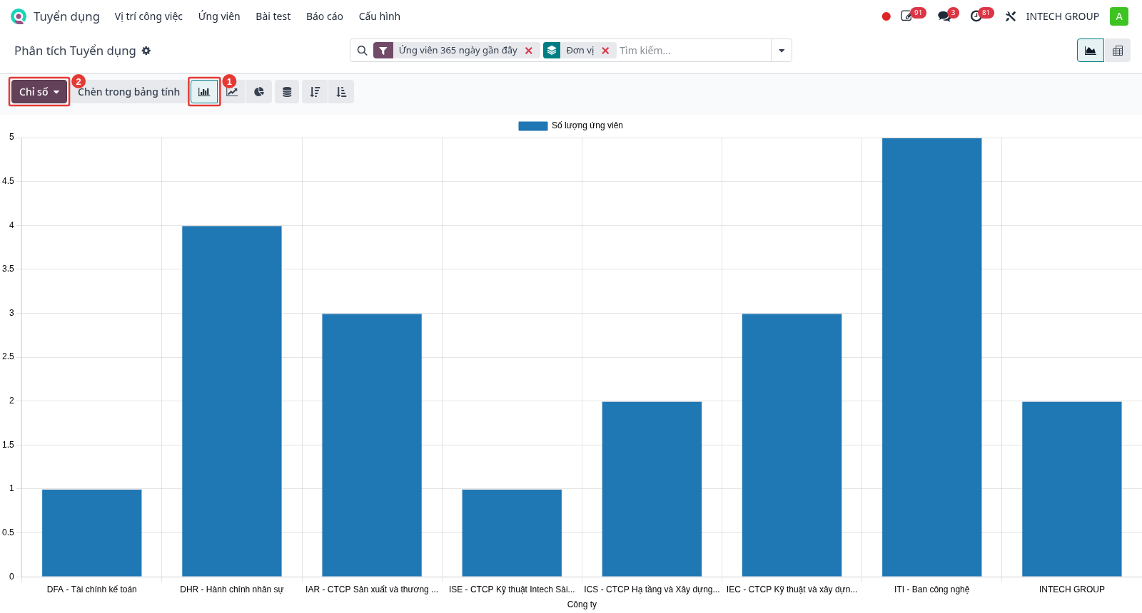Screen dimensions: 1142x613
Task: Click the Tuyển dụng app title
Action: click(x=66, y=16)
